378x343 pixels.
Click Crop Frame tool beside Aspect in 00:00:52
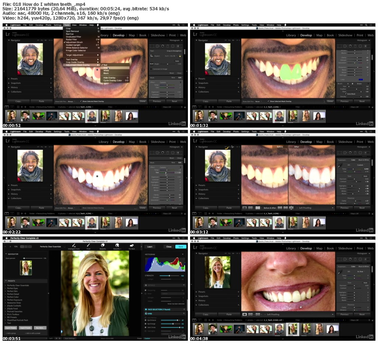152,56
